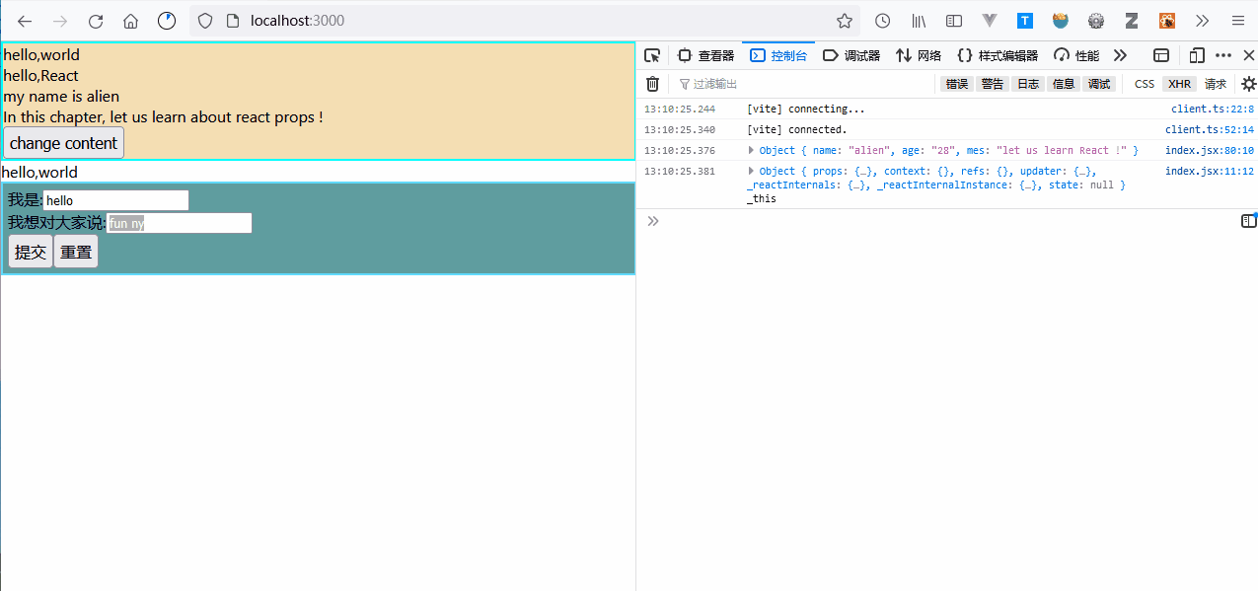Focus the 我是 name input field

(x=115, y=200)
